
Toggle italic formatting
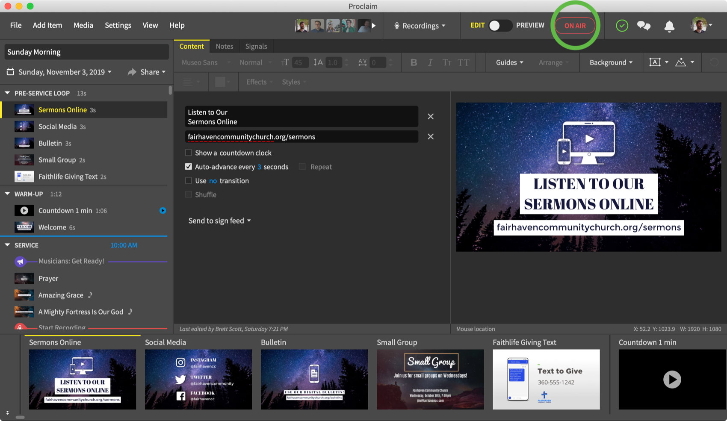[x=430, y=62]
